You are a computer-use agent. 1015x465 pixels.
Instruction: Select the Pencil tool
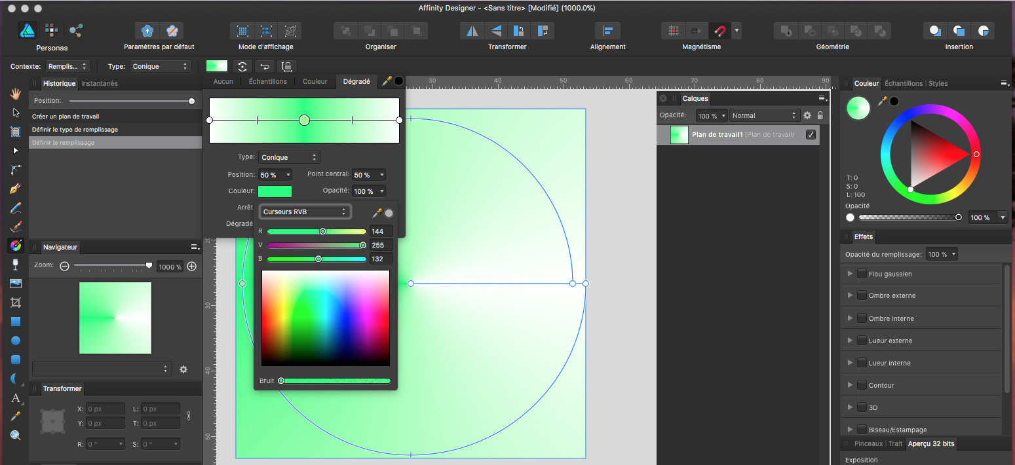16,208
